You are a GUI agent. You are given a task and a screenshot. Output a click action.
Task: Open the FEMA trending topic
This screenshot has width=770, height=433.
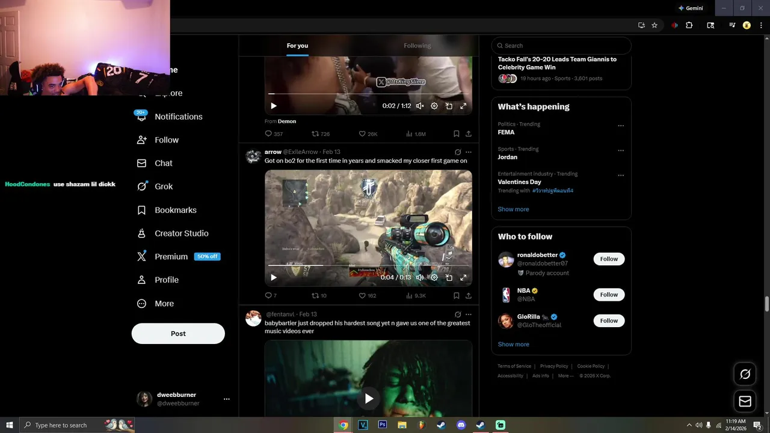(x=506, y=132)
